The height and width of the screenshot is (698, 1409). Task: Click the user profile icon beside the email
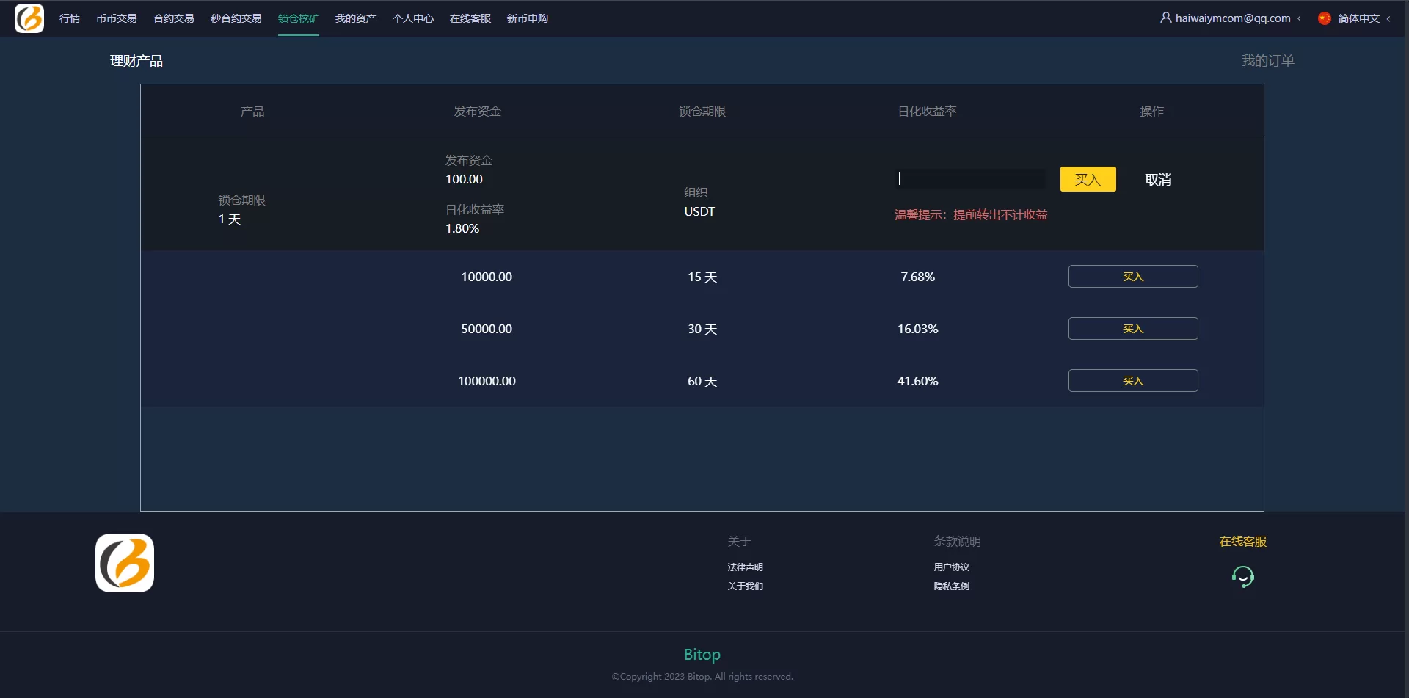(x=1165, y=18)
